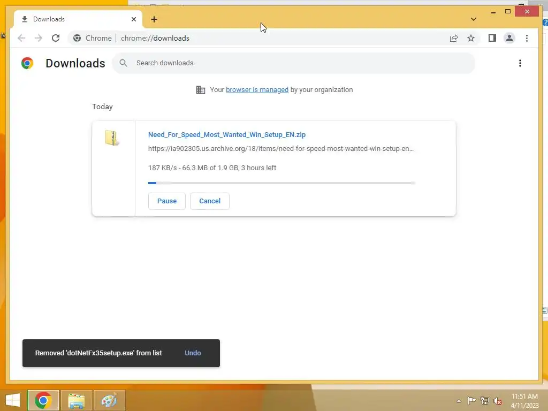Share this page via share icon
The height and width of the screenshot is (411, 548).
click(454, 38)
